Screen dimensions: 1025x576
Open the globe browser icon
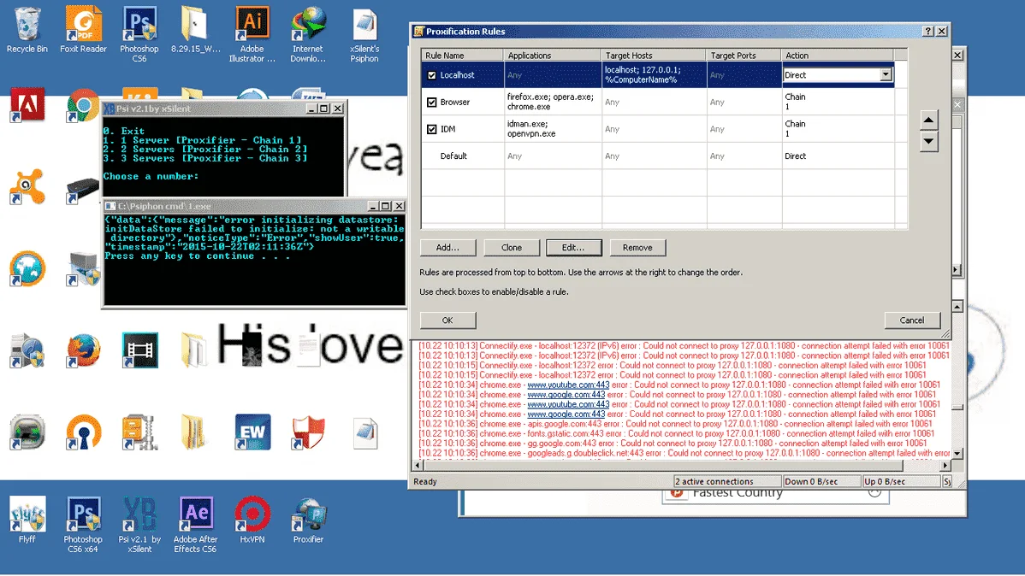27,268
